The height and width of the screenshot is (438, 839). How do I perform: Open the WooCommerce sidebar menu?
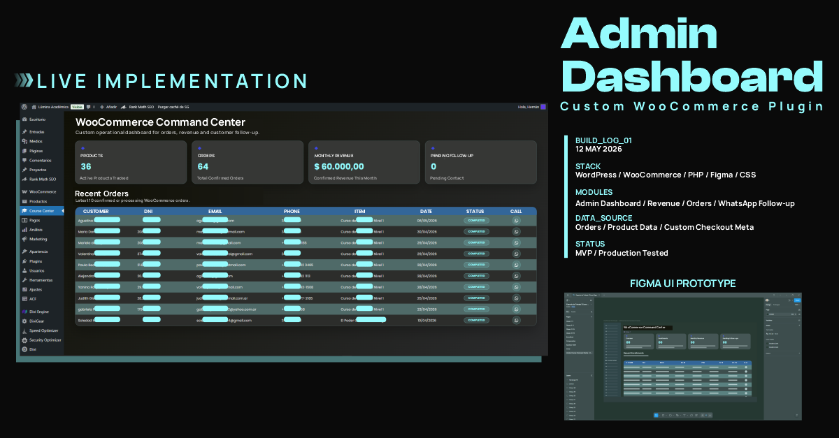[42, 191]
